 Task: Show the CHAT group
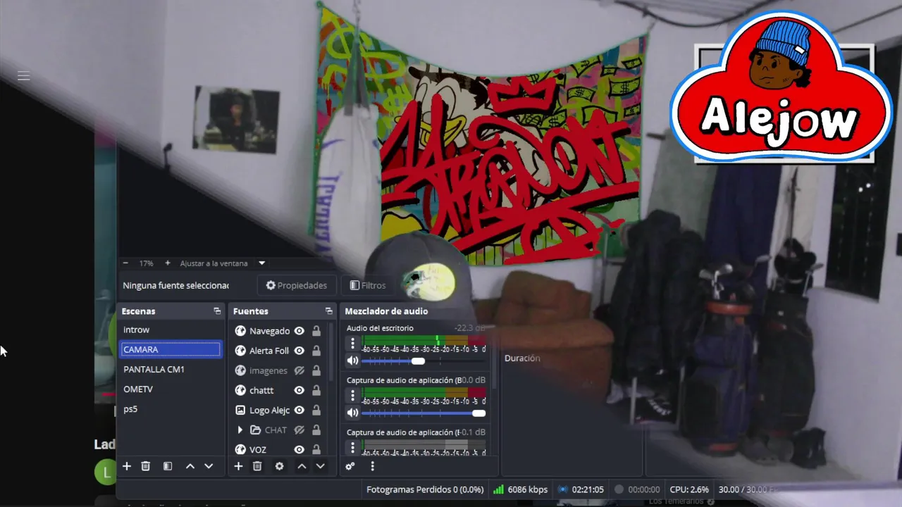coord(299,430)
